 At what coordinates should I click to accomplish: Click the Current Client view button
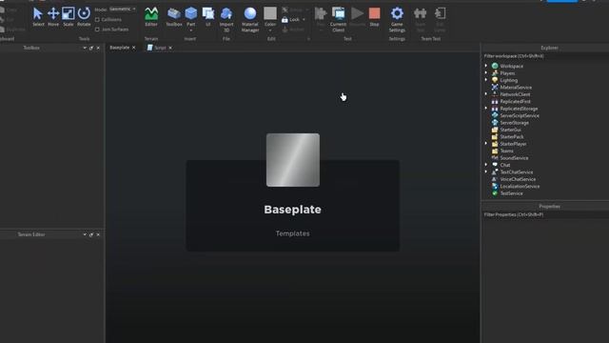click(x=338, y=19)
